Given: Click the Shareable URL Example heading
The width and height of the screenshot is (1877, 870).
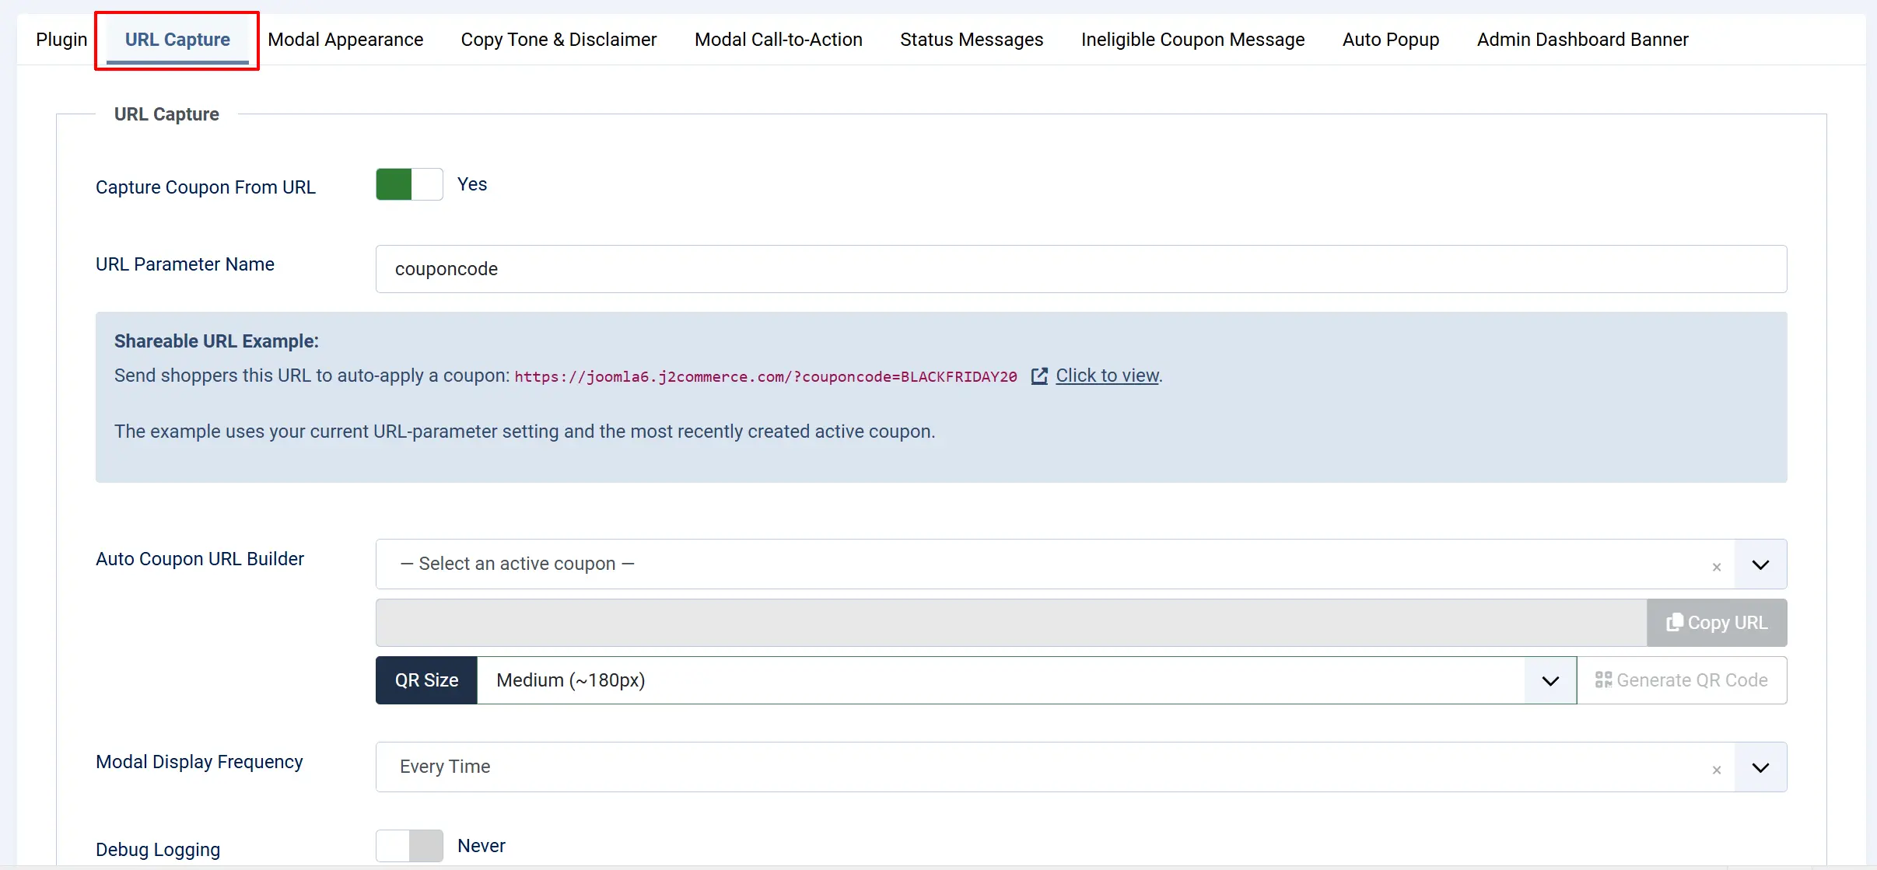Looking at the screenshot, I should click(x=216, y=341).
